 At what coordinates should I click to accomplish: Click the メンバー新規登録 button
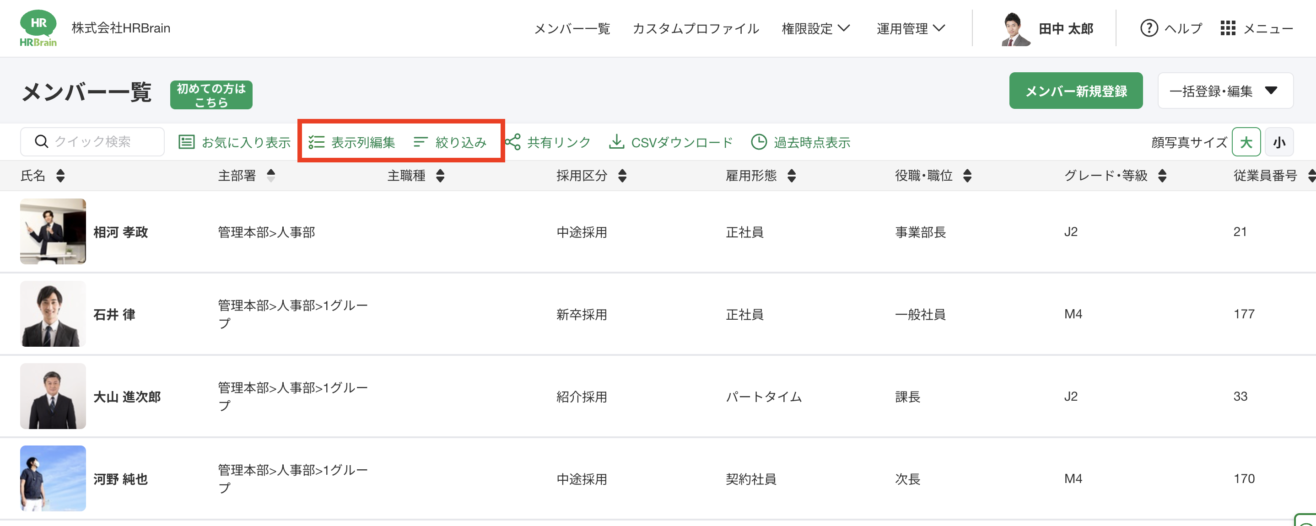(1075, 91)
